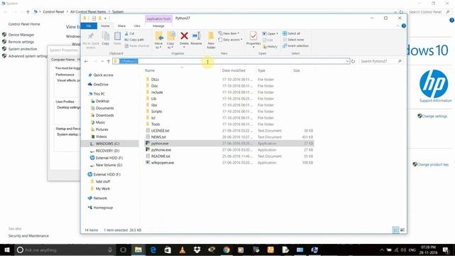Screen dimensions: 455x256
Task: Click Change settings in System window
Action: (434, 116)
